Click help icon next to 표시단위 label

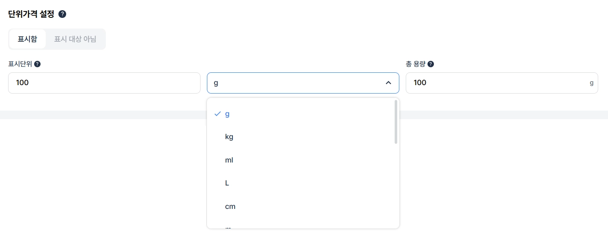pos(38,64)
